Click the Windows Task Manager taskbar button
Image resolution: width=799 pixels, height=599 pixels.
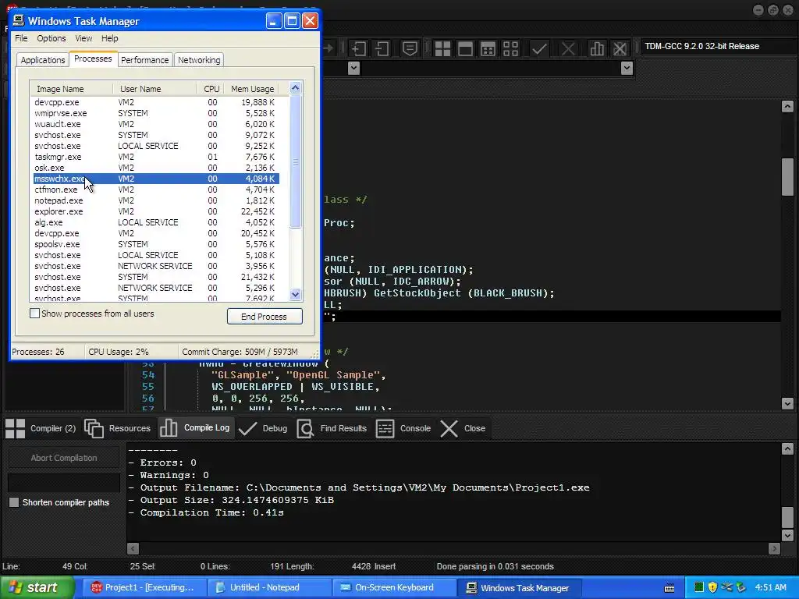[519, 588]
